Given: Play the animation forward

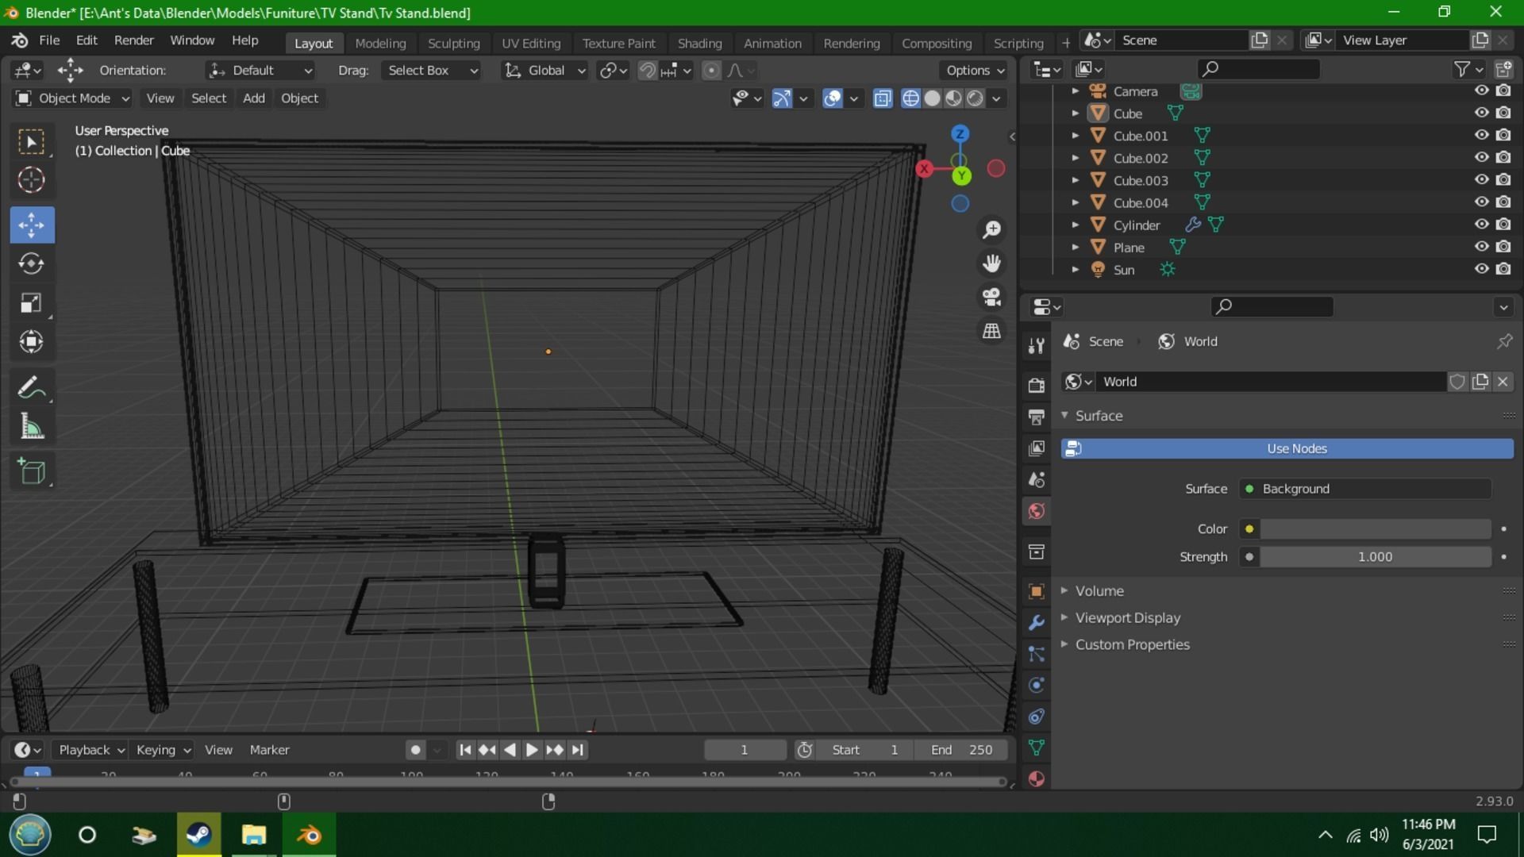Looking at the screenshot, I should click(x=532, y=750).
